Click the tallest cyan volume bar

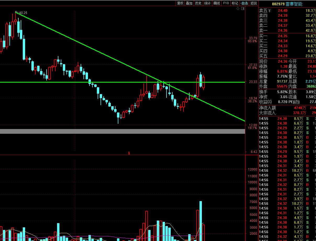[201, 221]
